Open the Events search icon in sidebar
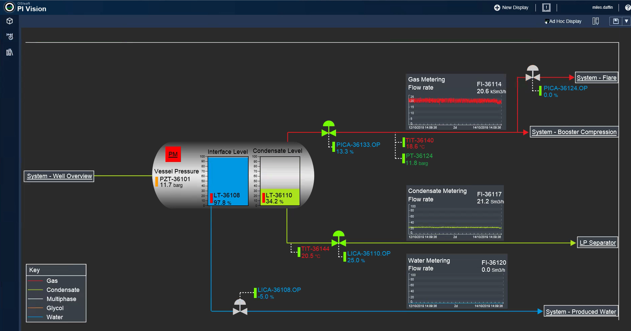The width and height of the screenshot is (631, 331). click(9, 37)
